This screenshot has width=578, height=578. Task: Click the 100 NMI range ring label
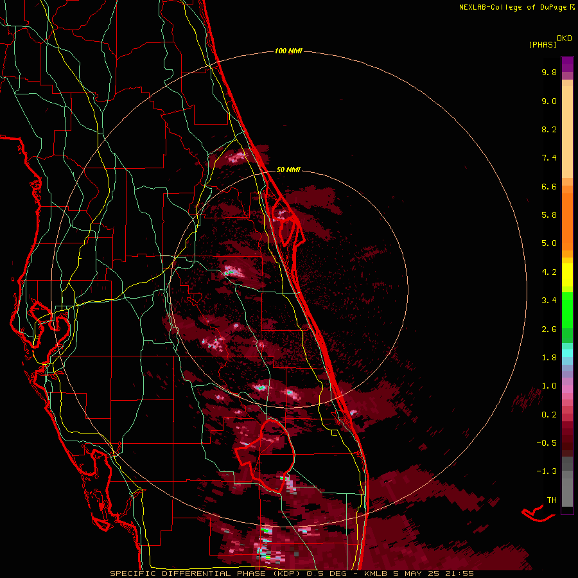click(x=288, y=51)
